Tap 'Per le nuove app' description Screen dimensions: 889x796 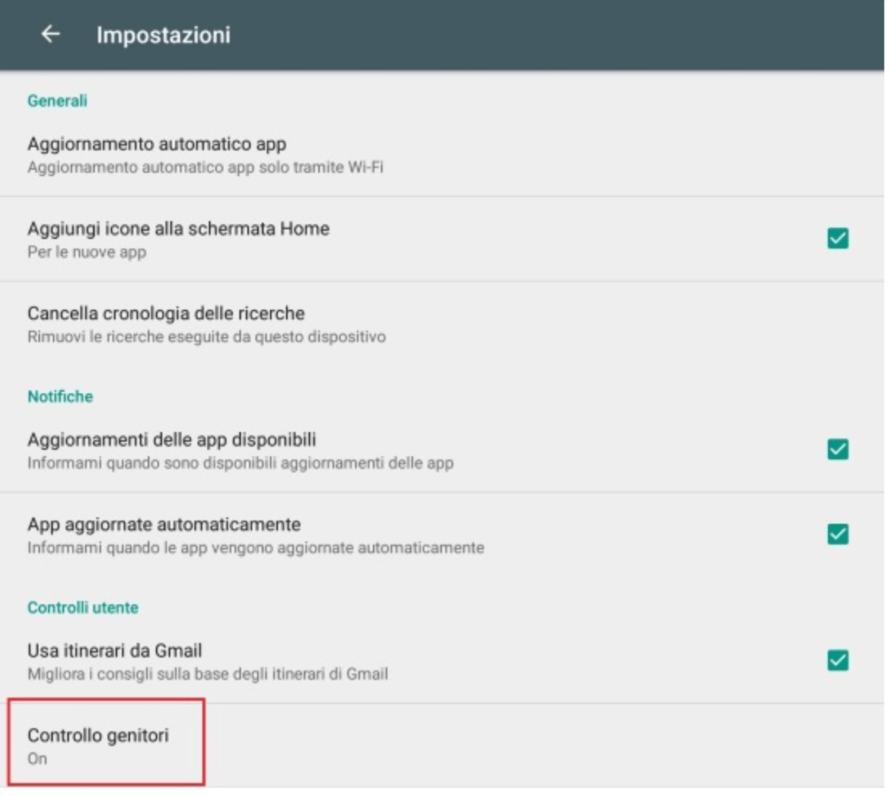tap(87, 252)
